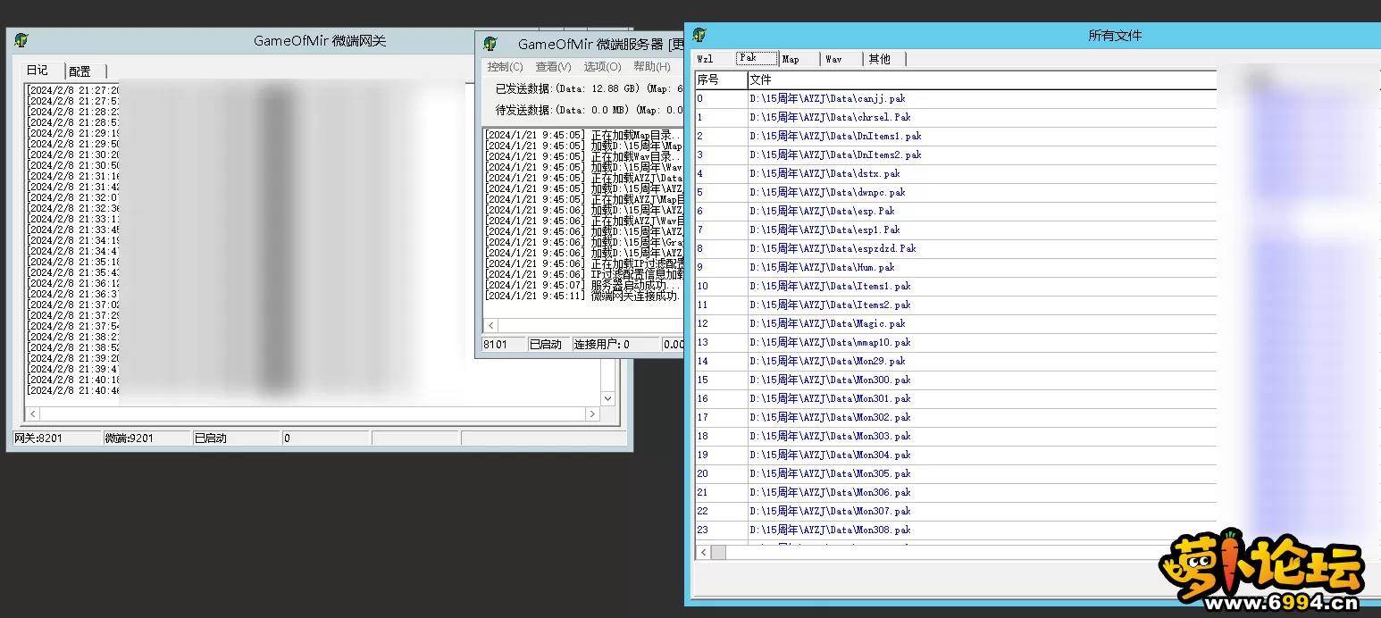This screenshot has height=618, width=1381.
Task: Select the mmap10.pak file row
Action: 955,342
